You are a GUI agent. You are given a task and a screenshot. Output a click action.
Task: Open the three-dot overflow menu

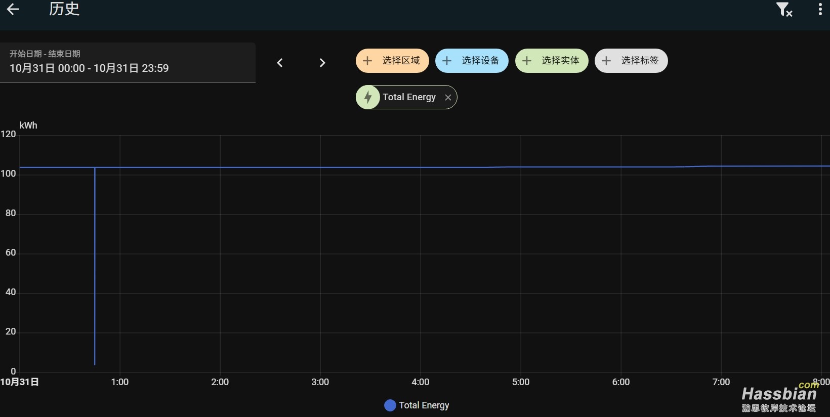click(820, 9)
